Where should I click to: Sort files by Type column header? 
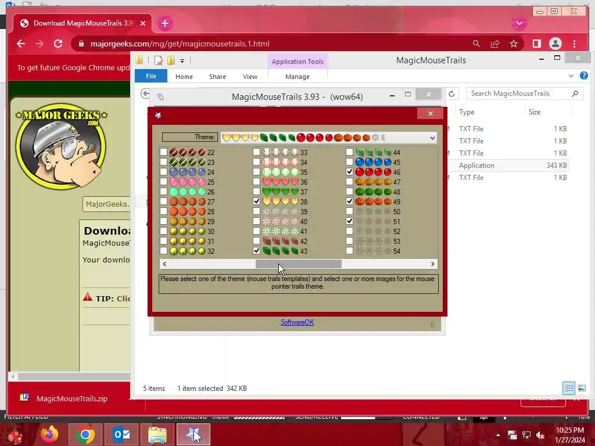(467, 112)
